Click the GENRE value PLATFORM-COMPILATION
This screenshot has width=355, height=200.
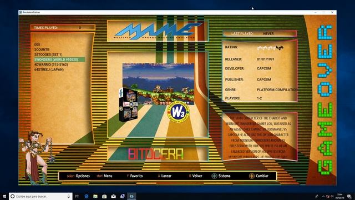pyautogui.click(x=277, y=90)
